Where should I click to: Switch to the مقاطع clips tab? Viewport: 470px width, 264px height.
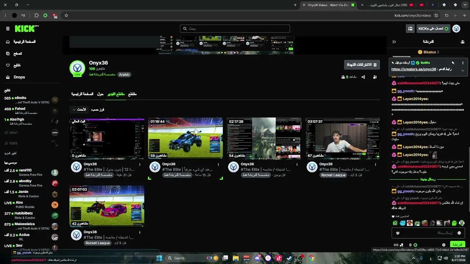click(132, 94)
